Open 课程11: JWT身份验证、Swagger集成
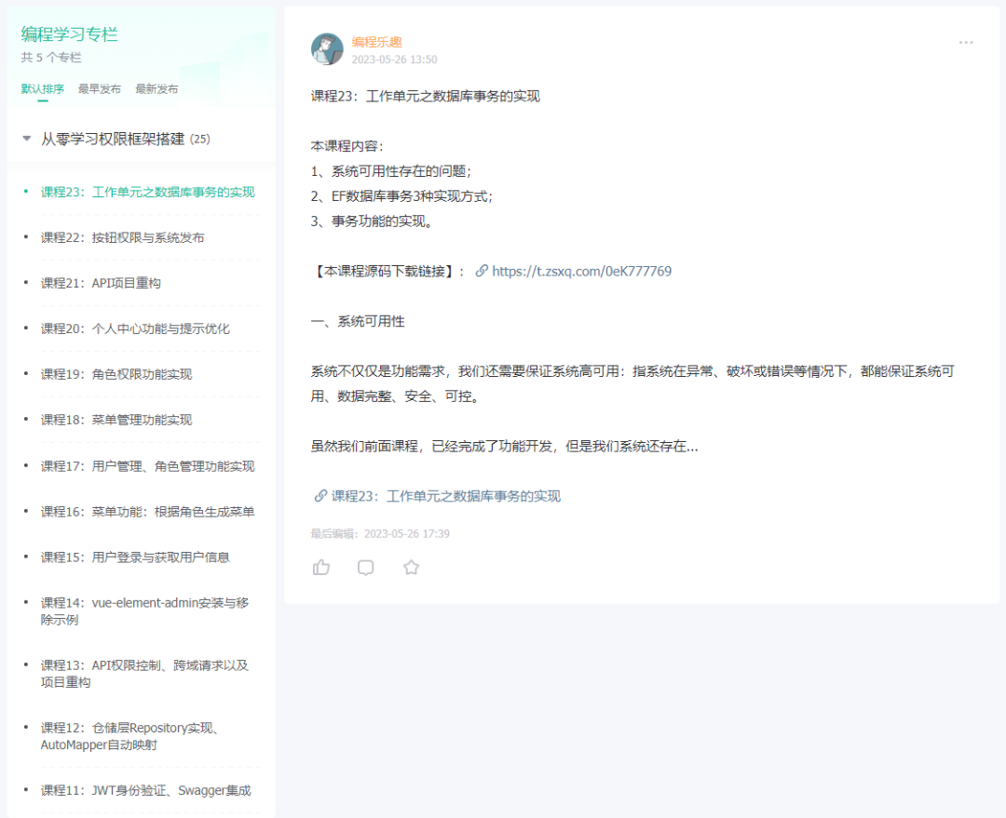 145,789
